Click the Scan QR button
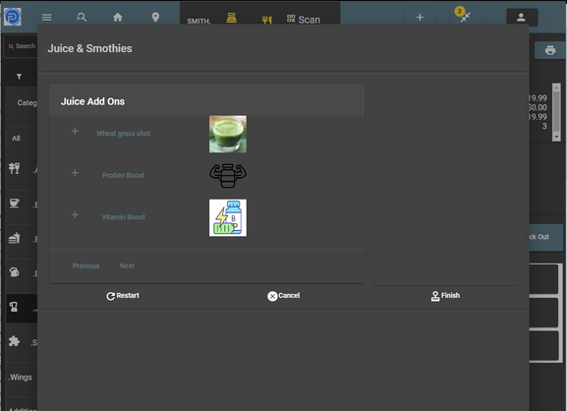Viewport: 567px width, 411px height. (304, 20)
